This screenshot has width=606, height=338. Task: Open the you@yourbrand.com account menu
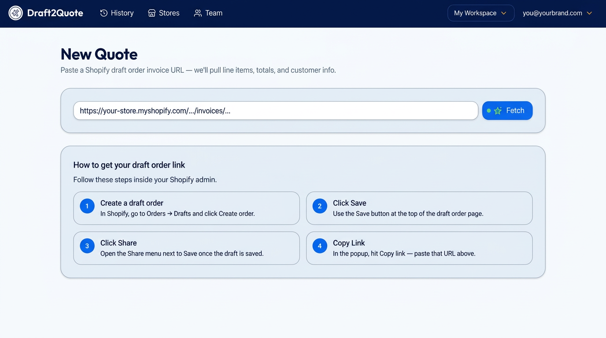coord(557,13)
